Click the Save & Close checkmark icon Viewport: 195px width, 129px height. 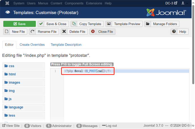[41, 24]
